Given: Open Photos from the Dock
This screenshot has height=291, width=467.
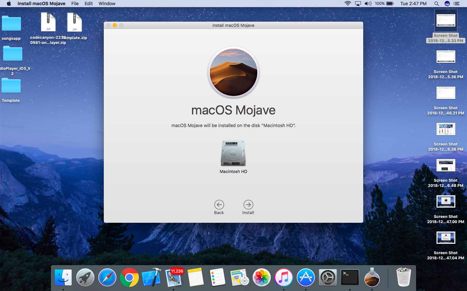Looking at the screenshot, I should [x=262, y=277].
